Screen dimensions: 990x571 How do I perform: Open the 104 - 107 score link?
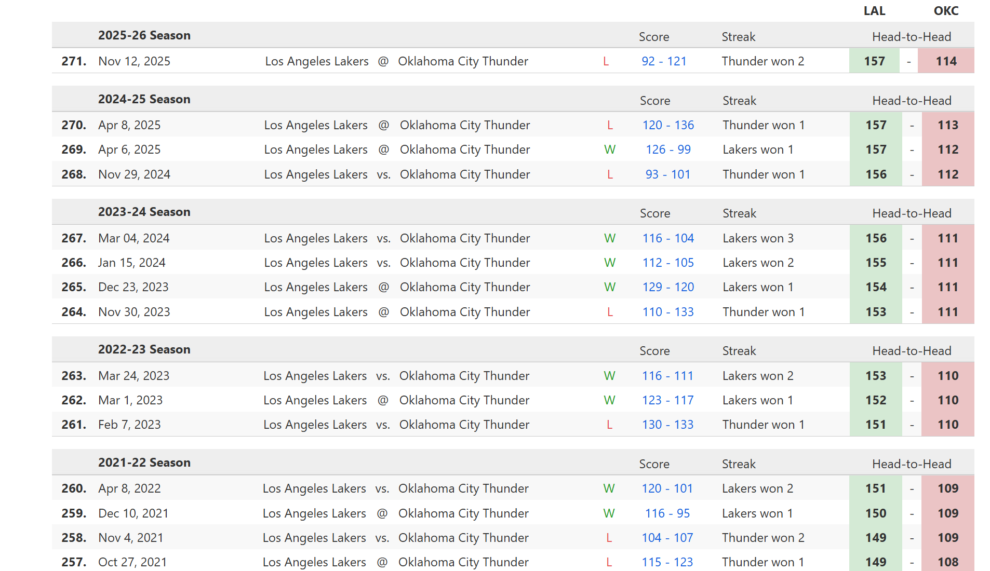(667, 538)
